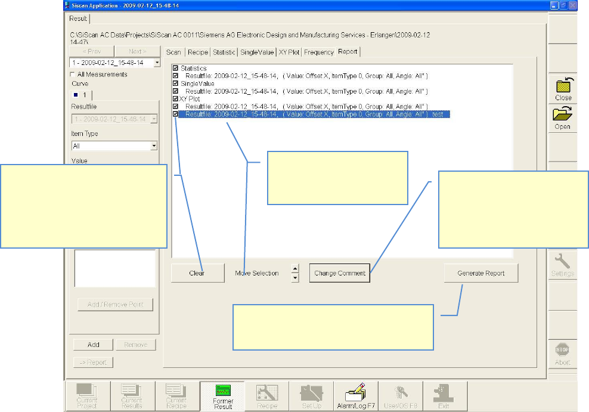Screen dimensions: 589x412
Task: Open the Item Type dropdown showing All
Action: tap(114, 145)
